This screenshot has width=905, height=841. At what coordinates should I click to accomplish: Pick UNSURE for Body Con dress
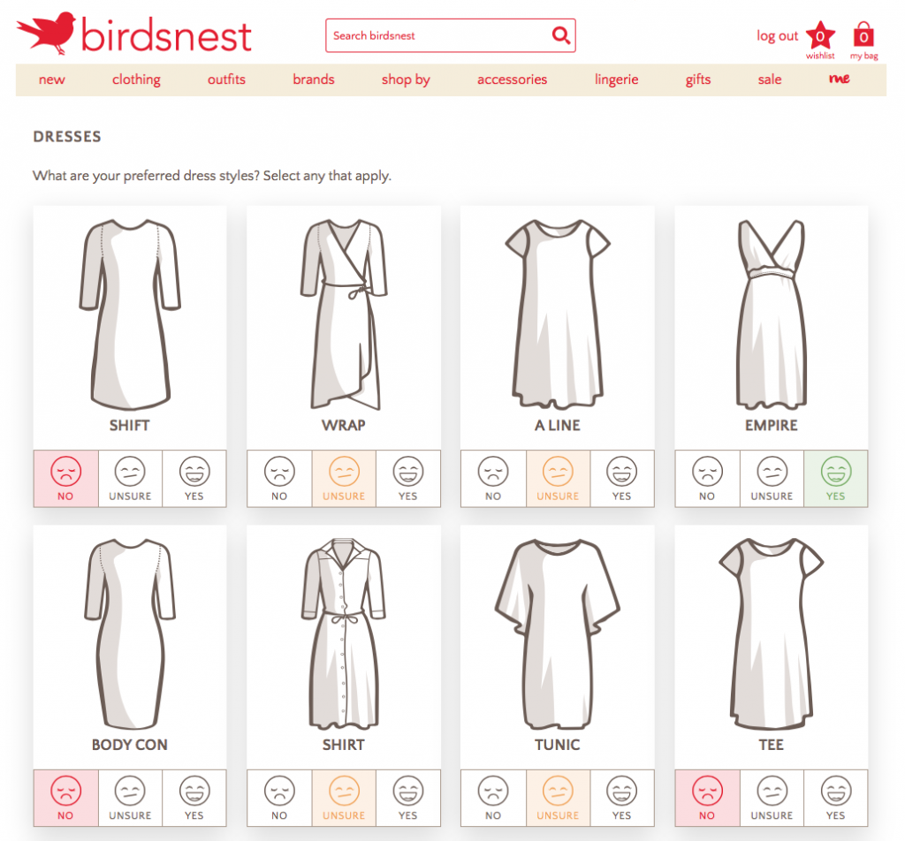coord(131,799)
